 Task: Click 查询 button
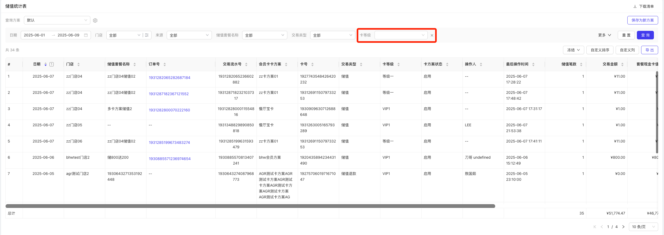point(645,35)
